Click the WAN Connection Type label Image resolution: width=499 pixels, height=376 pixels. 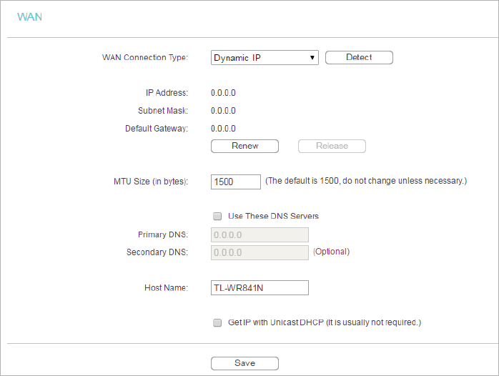(x=145, y=58)
